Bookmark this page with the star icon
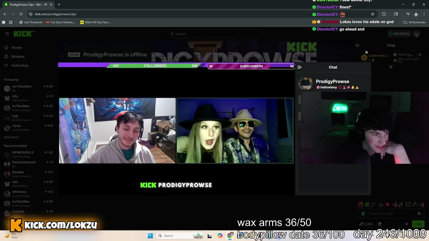This screenshot has width=429, height=241. (x=372, y=14)
